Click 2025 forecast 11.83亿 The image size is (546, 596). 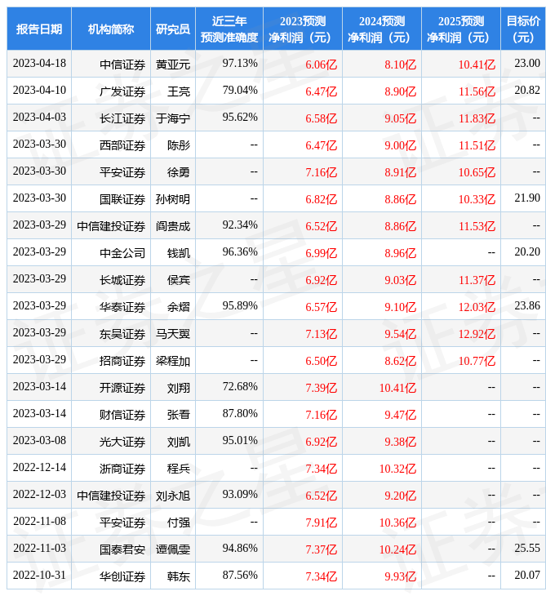477,118
